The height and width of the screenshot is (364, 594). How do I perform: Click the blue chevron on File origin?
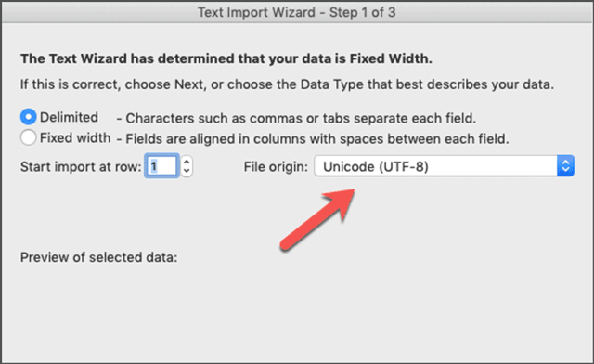(565, 166)
